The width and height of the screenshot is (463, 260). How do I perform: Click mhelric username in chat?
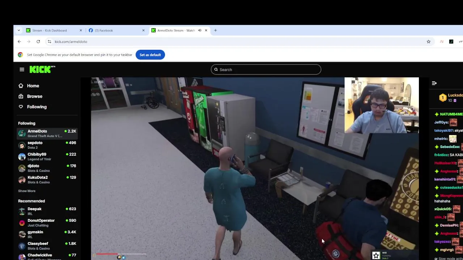(441, 139)
